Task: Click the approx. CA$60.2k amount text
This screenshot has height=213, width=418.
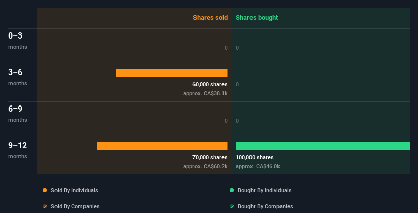Action: [x=205, y=166]
